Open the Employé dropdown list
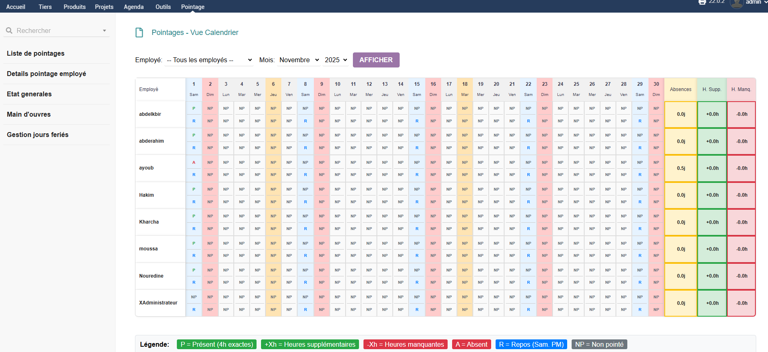The height and width of the screenshot is (352, 768). click(209, 60)
